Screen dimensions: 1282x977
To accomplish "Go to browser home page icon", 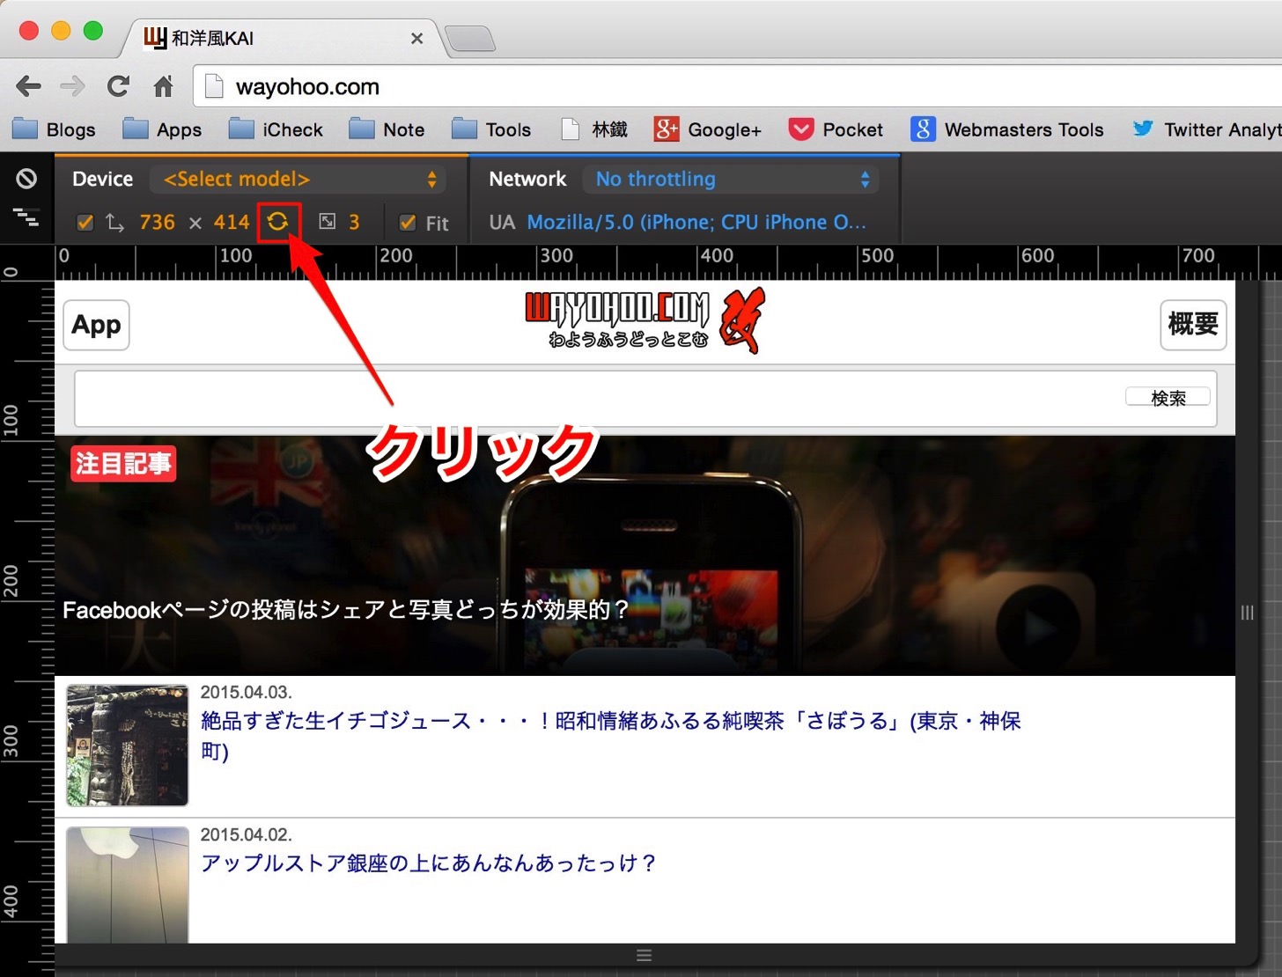I will coord(164,86).
